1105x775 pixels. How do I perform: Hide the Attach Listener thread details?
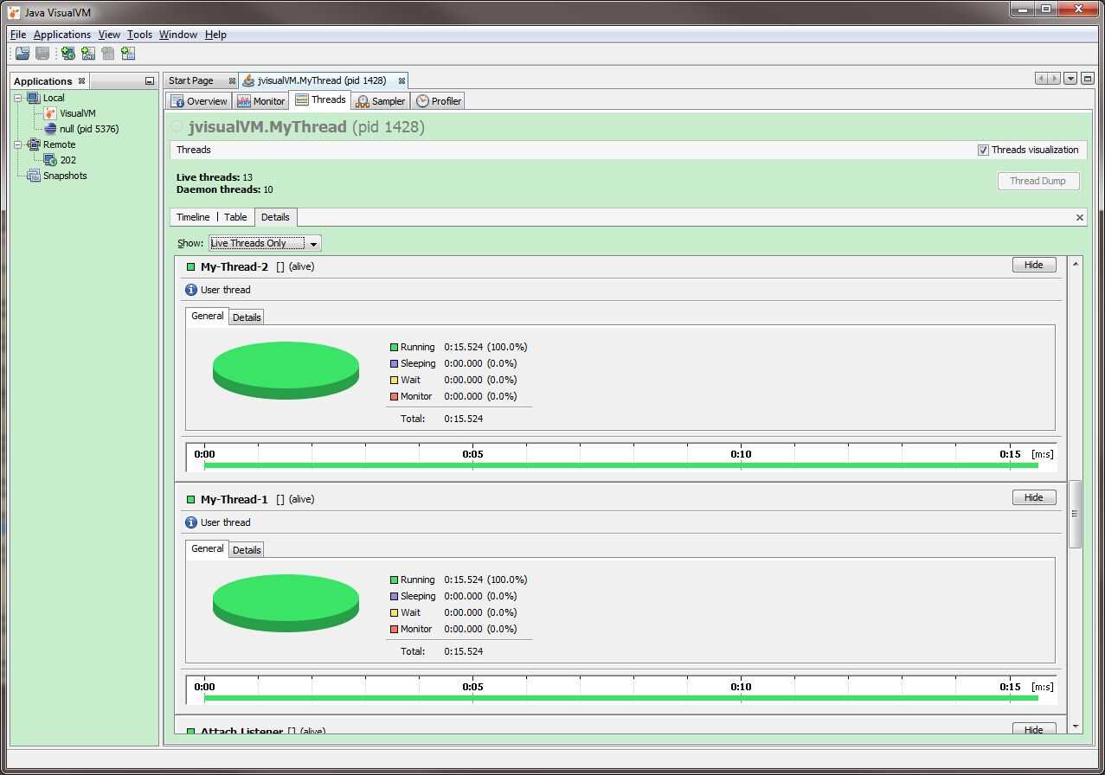pos(1034,729)
